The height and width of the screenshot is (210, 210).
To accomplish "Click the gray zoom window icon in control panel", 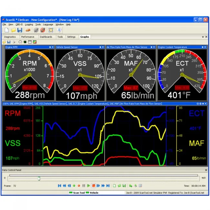I will [140, 186].
